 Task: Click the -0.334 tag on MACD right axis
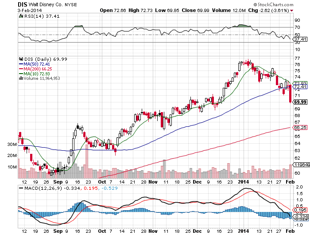[x=301, y=216]
